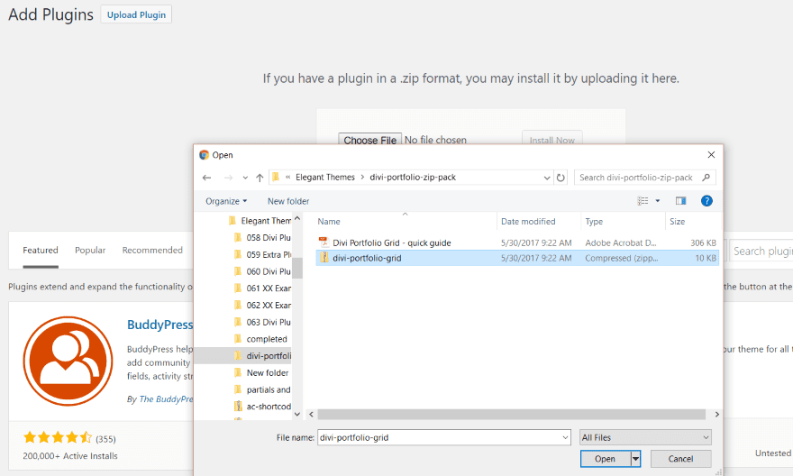Open New folder item in tree
793x476 pixels.
[x=261, y=373]
